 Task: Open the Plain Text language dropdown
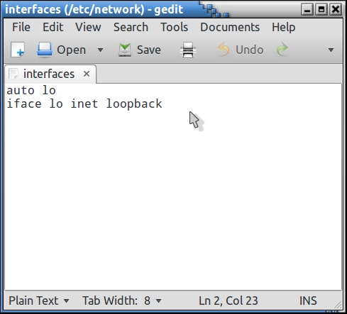click(39, 301)
